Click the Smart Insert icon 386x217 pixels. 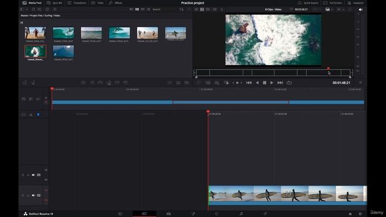(83, 83)
